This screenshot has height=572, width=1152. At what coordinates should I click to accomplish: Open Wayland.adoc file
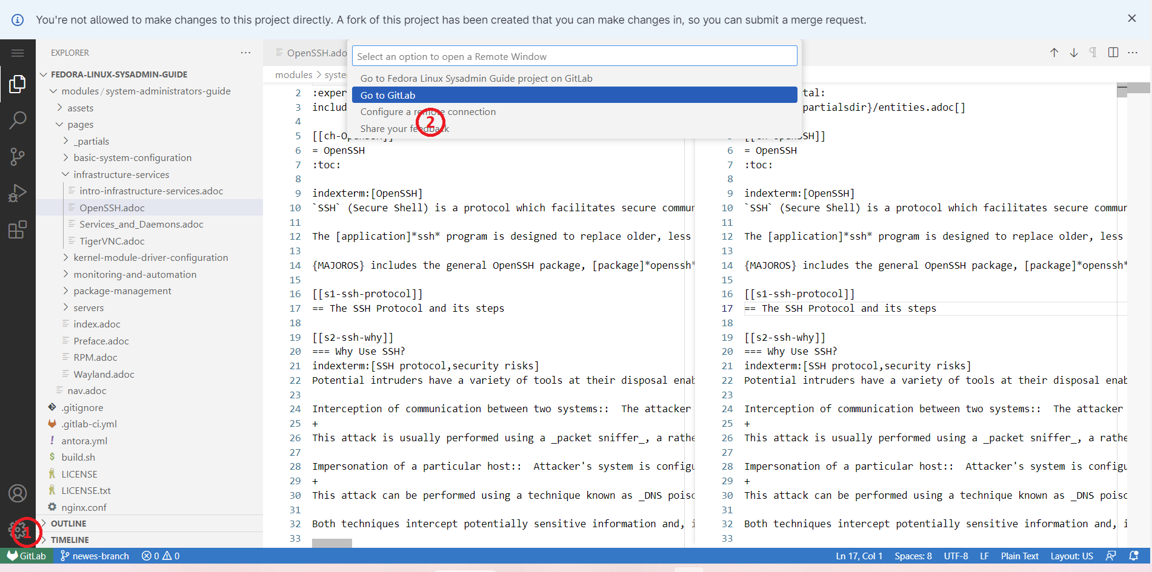pyautogui.click(x=149, y=374)
